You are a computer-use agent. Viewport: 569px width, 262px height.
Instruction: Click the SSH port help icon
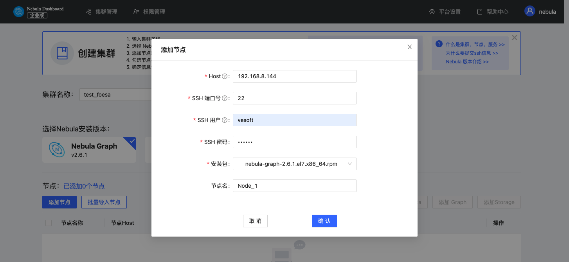(x=225, y=98)
